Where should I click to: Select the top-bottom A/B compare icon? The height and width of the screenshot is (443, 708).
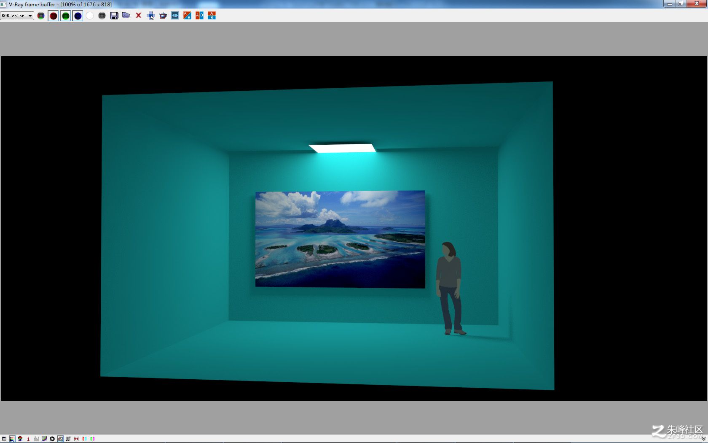tap(212, 16)
